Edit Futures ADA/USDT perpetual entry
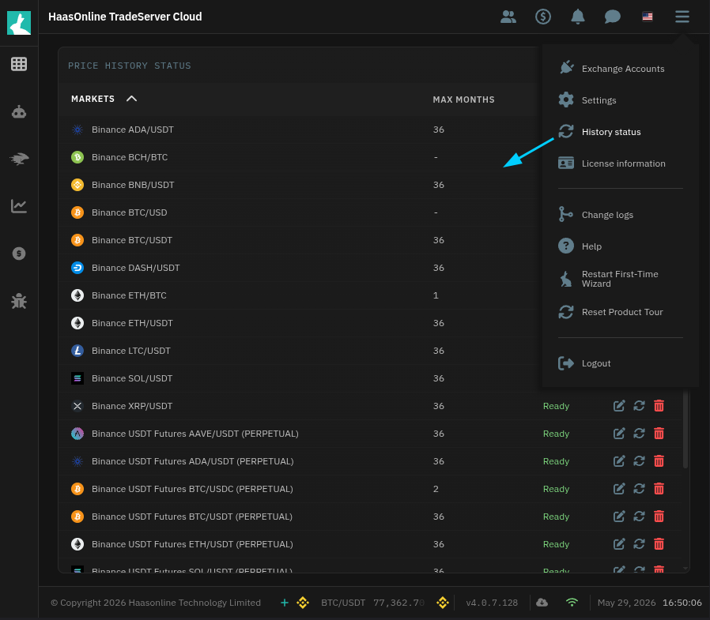The image size is (710, 620). [x=619, y=461]
